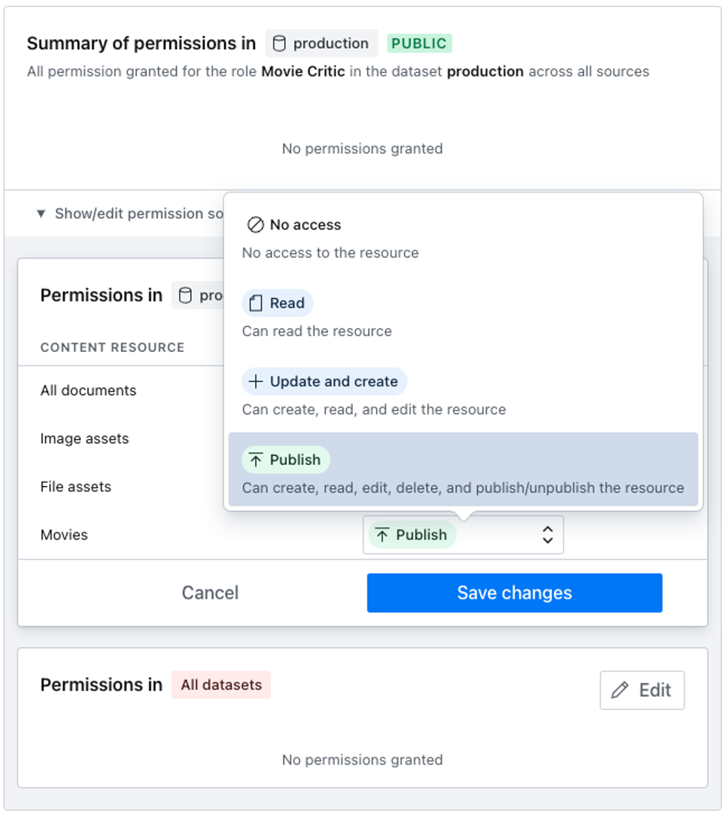
Task: Click database icon in Permissions in heading
Action: click(185, 296)
